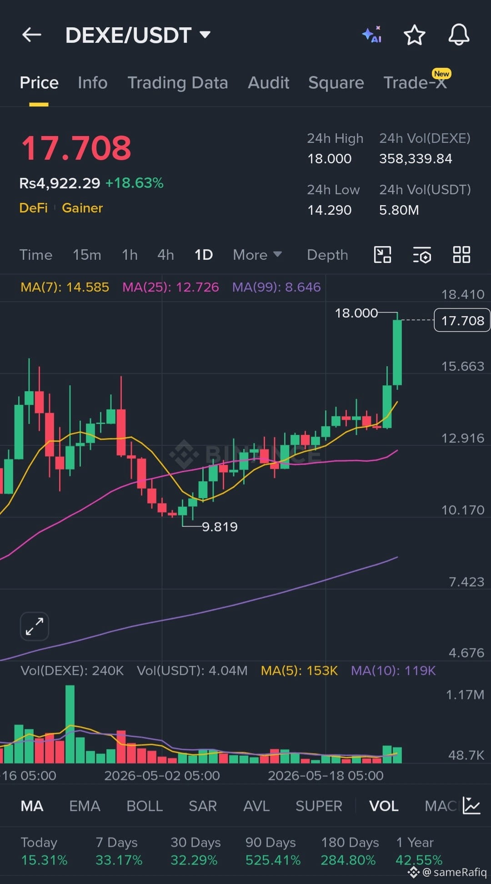This screenshot has height=884, width=491.
Task: Tap the 24h Vol(USDT) value 5.80M
Action: pyautogui.click(x=399, y=210)
